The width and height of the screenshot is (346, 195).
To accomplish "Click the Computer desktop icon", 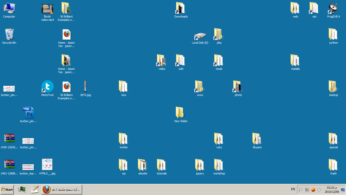I will click(x=9, y=8).
